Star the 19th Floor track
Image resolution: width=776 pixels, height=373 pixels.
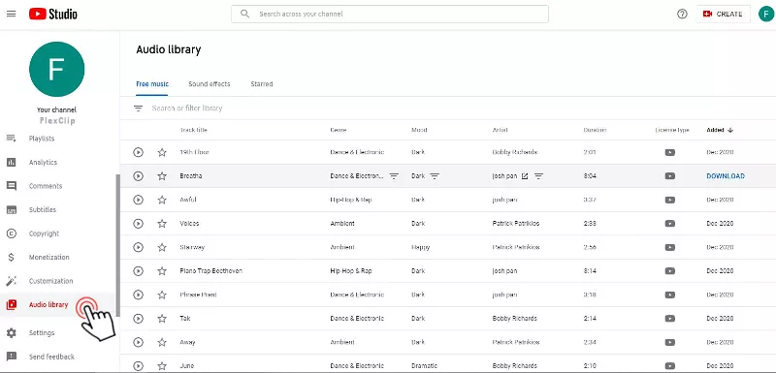point(162,152)
